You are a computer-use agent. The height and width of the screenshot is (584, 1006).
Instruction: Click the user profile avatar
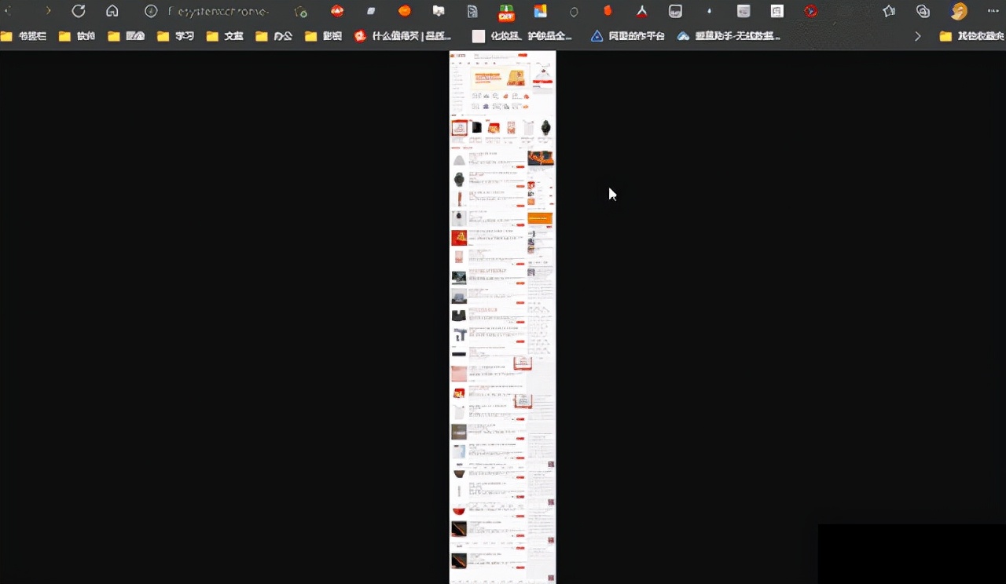coord(959,11)
